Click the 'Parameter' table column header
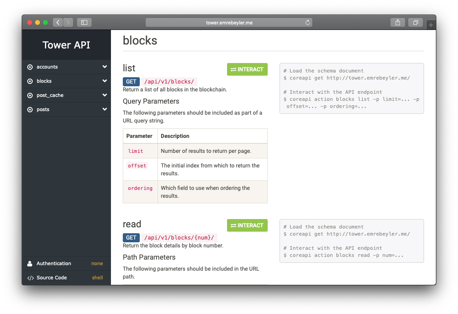 click(x=139, y=136)
